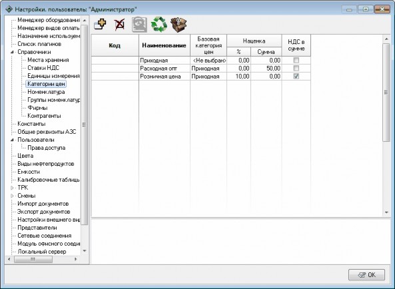Click the OK button

[366, 275]
